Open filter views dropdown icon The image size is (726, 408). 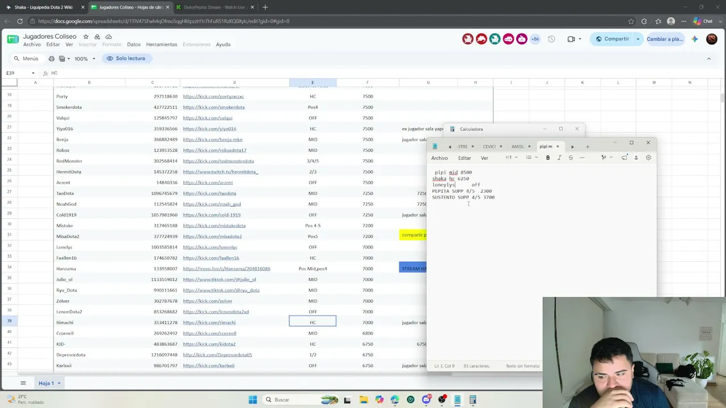(64, 58)
